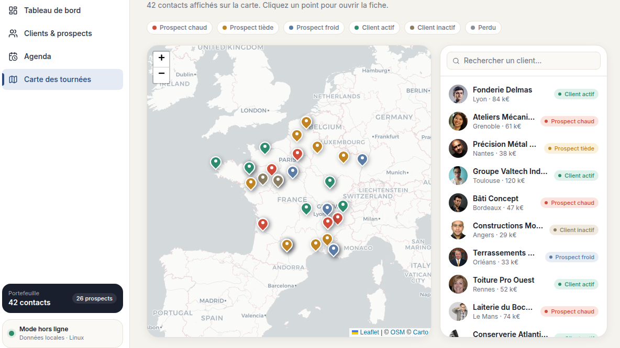Open the Carto attribution link
Viewport: 620px width, 348px height.
[420, 332]
